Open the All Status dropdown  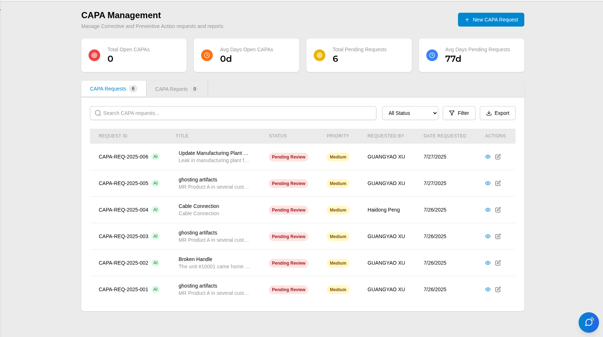point(410,113)
